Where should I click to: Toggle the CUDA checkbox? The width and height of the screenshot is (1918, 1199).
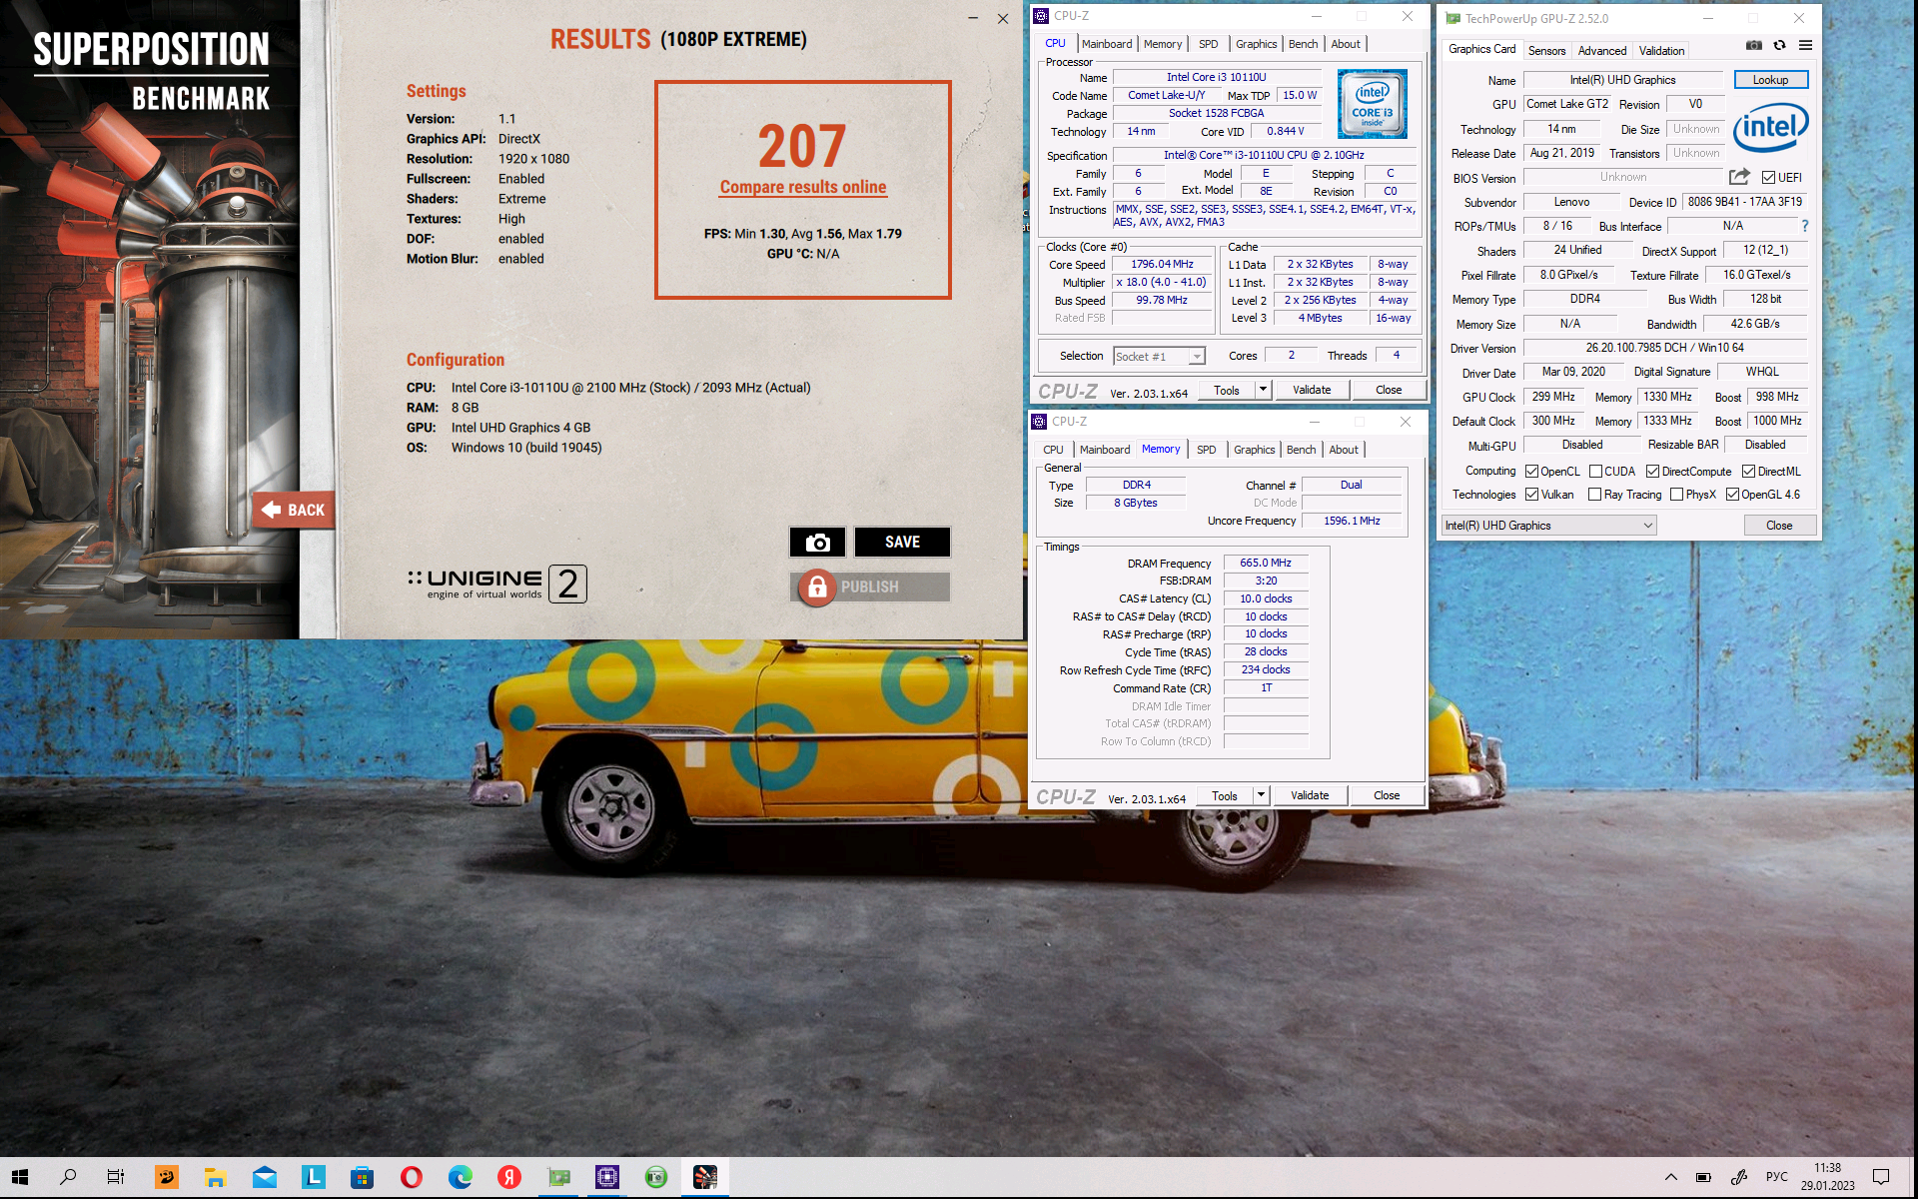tap(1595, 472)
